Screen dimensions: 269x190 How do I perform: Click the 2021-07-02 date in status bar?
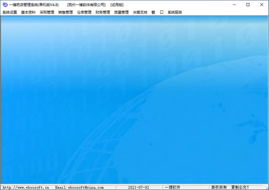click(139, 187)
